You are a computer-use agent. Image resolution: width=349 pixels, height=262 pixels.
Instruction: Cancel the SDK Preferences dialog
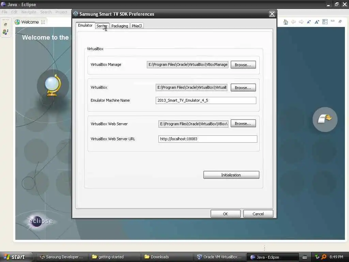point(258,214)
